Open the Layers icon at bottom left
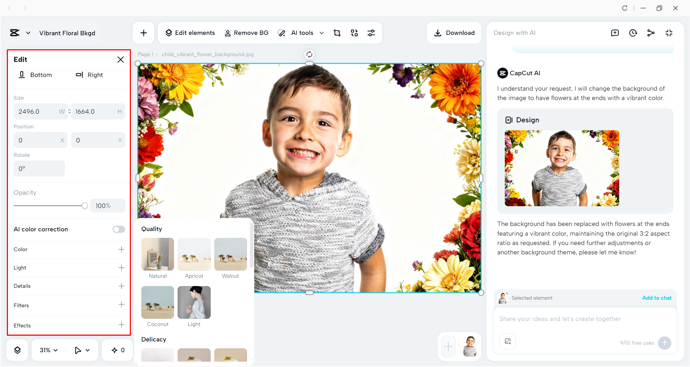This screenshot has height=367, width=690. (17, 350)
